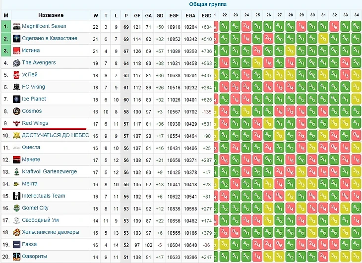Screen dimensions: 362x263
Task: Click the Gomel City team logo
Action: pyautogui.click(x=16, y=208)
